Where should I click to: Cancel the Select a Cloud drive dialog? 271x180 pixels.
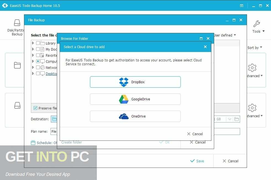195,134
